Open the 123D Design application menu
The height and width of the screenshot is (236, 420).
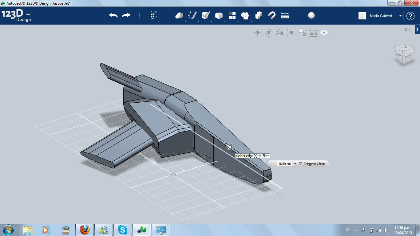tap(16, 15)
